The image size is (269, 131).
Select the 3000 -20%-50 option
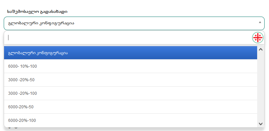[130, 80]
